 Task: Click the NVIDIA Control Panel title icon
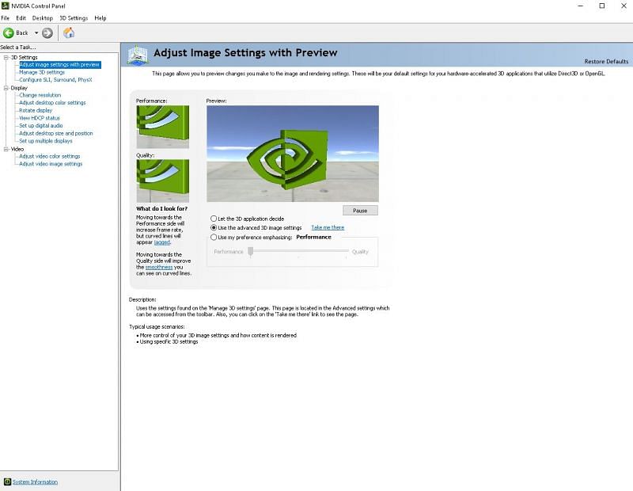click(6, 6)
